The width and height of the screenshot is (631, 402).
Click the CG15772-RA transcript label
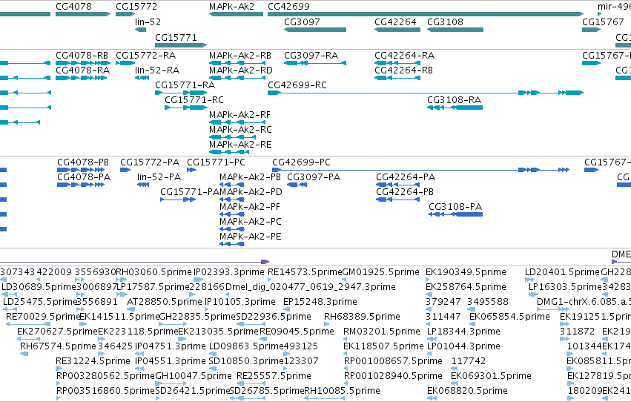click(x=145, y=55)
